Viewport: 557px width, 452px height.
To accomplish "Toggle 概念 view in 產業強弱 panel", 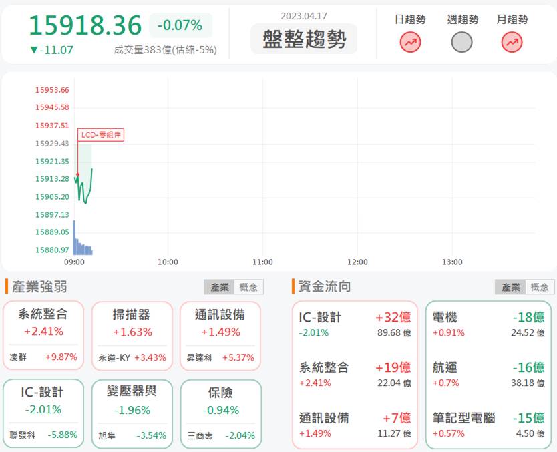I will 250,287.
